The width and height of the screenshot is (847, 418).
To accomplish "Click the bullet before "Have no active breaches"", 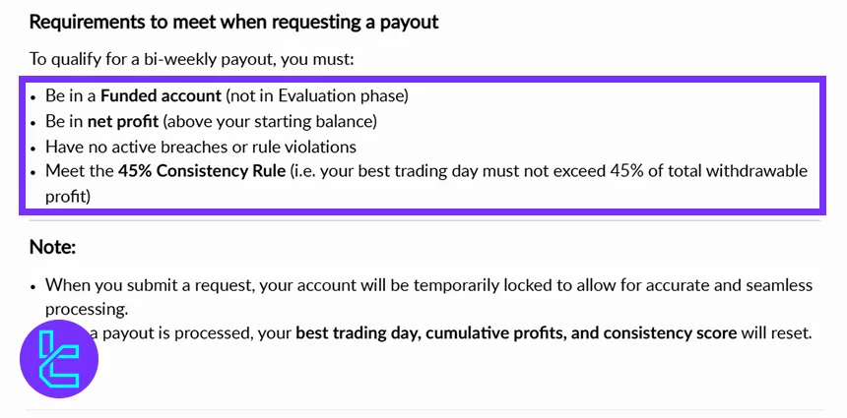I will pos(34,147).
